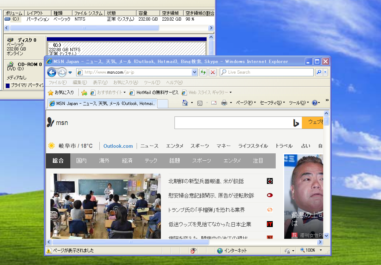Open the search provider options dropdown
Screen dimensions: 381x265
(325, 72)
